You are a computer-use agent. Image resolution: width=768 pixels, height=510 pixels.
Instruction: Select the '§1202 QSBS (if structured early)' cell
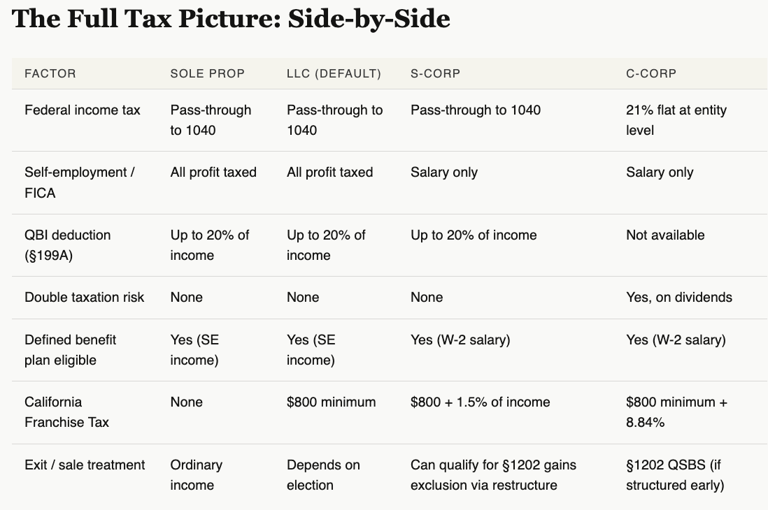[675, 475]
